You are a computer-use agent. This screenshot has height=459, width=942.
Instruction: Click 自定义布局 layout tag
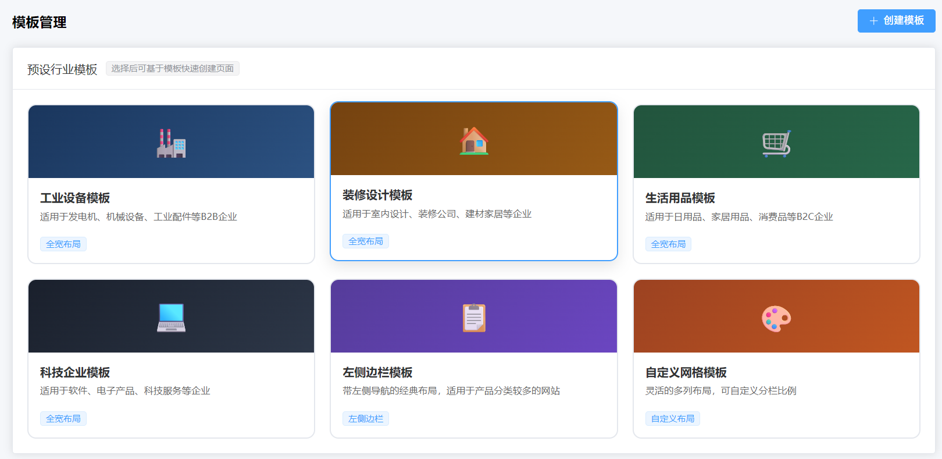672,419
